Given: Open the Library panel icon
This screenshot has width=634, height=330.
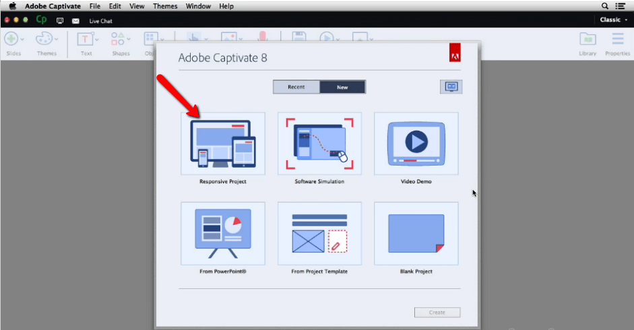Looking at the screenshot, I should pyautogui.click(x=588, y=40).
